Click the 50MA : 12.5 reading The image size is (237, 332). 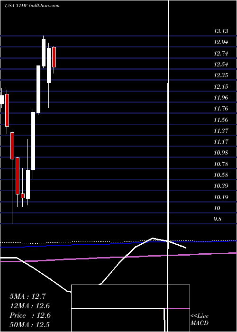(x=30, y=324)
